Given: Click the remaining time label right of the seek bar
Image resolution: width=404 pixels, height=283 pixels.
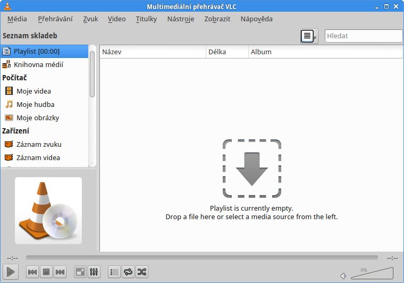Looking at the screenshot, I should [x=392, y=258].
